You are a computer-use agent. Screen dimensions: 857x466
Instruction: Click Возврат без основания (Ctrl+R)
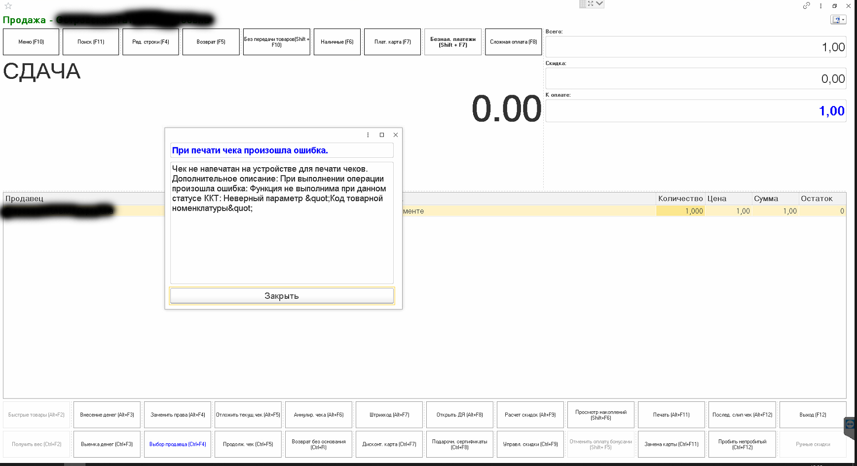[x=319, y=444]
